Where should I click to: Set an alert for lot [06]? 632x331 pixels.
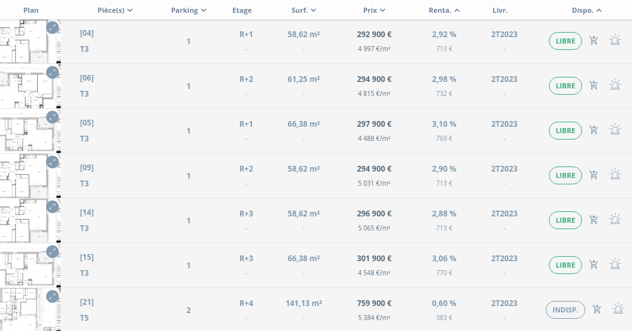(x=615, y=86)
